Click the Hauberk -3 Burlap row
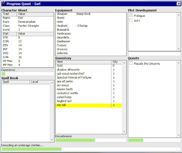Image resolution: width=182 pixels, height=153 pixels. 91,26
